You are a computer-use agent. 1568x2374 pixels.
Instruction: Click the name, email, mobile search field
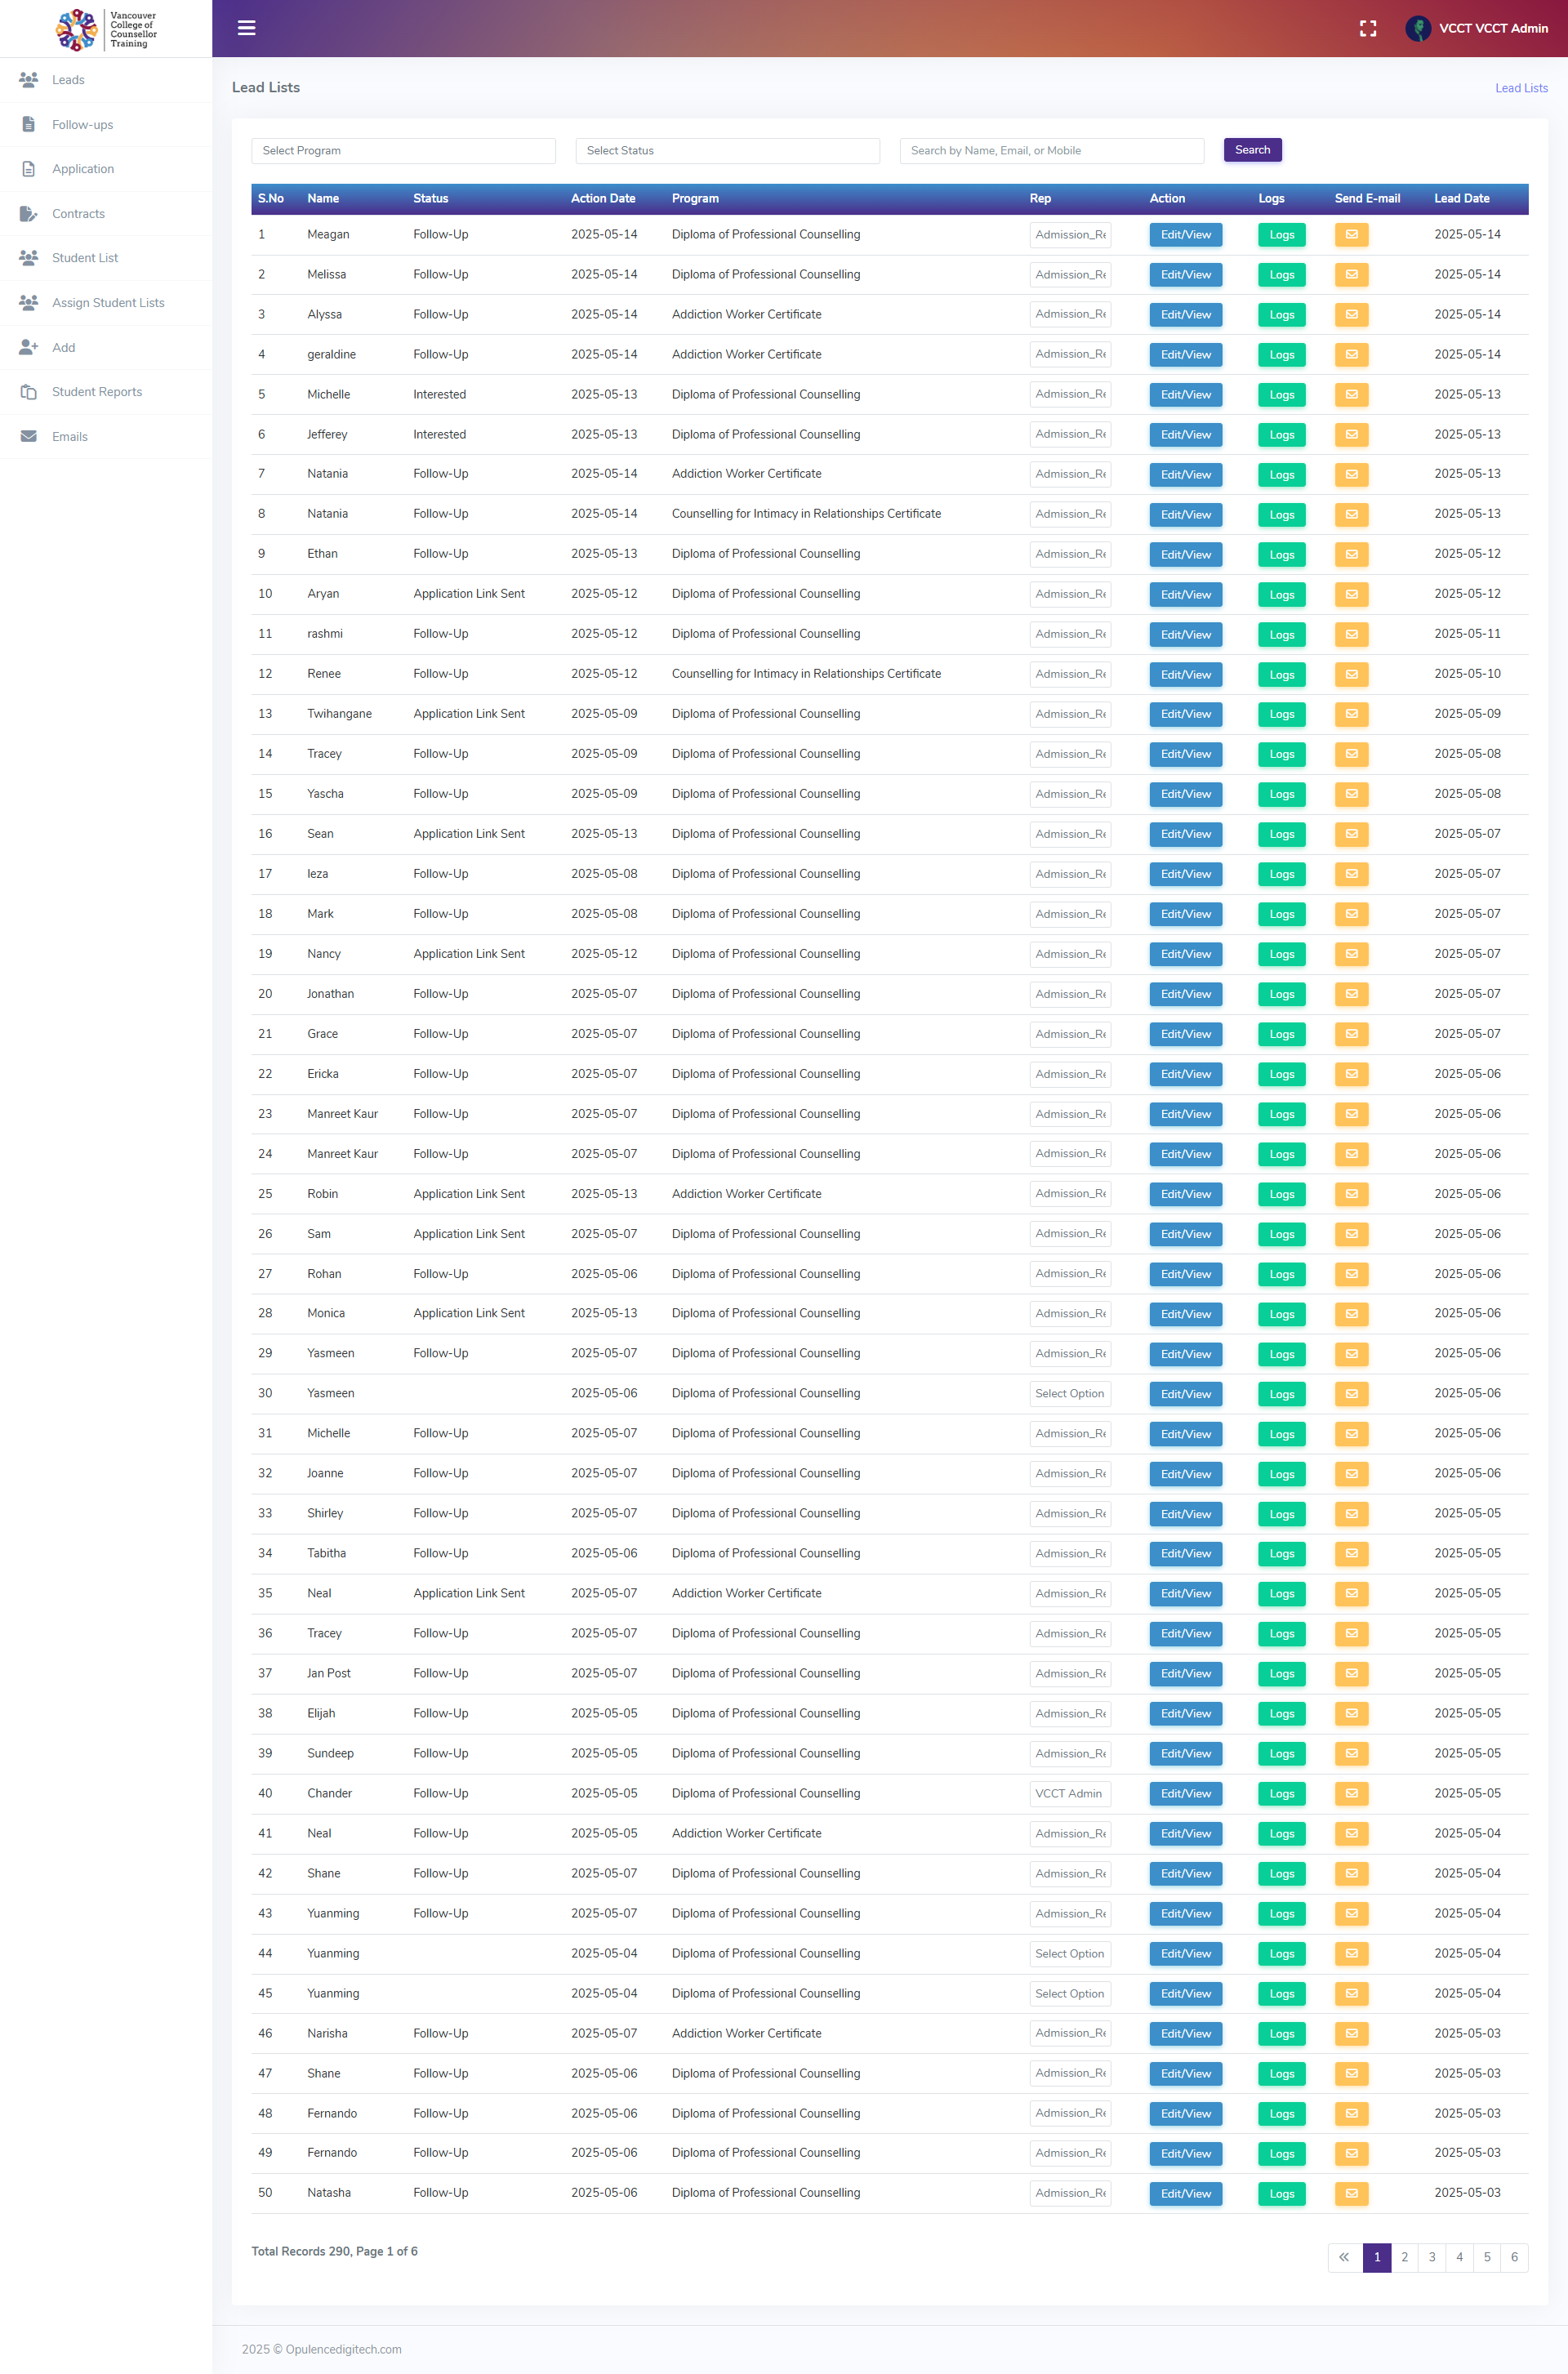pyautogui.click(x=1051, y=151)
